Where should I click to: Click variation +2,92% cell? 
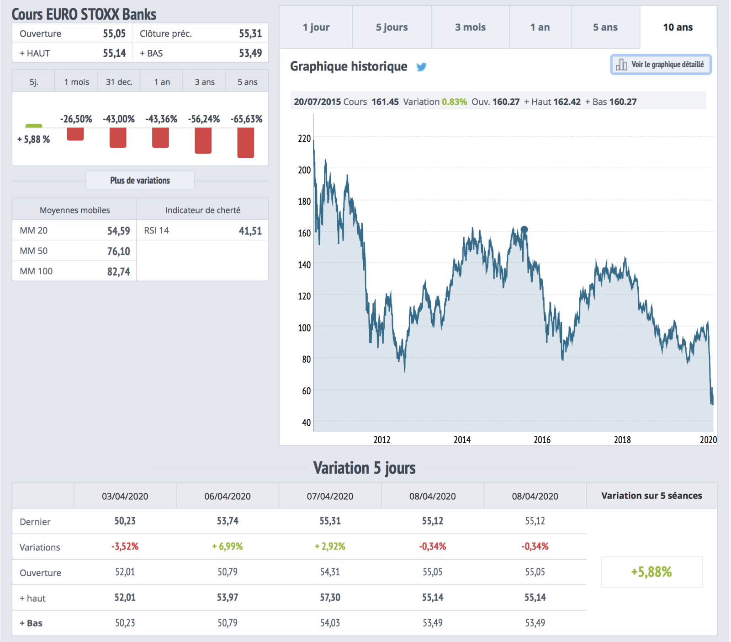[x=330, y=546]
